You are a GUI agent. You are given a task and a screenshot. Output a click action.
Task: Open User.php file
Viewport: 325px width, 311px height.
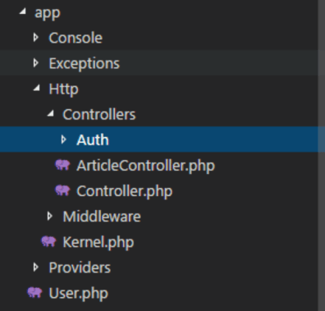[79, 294]
